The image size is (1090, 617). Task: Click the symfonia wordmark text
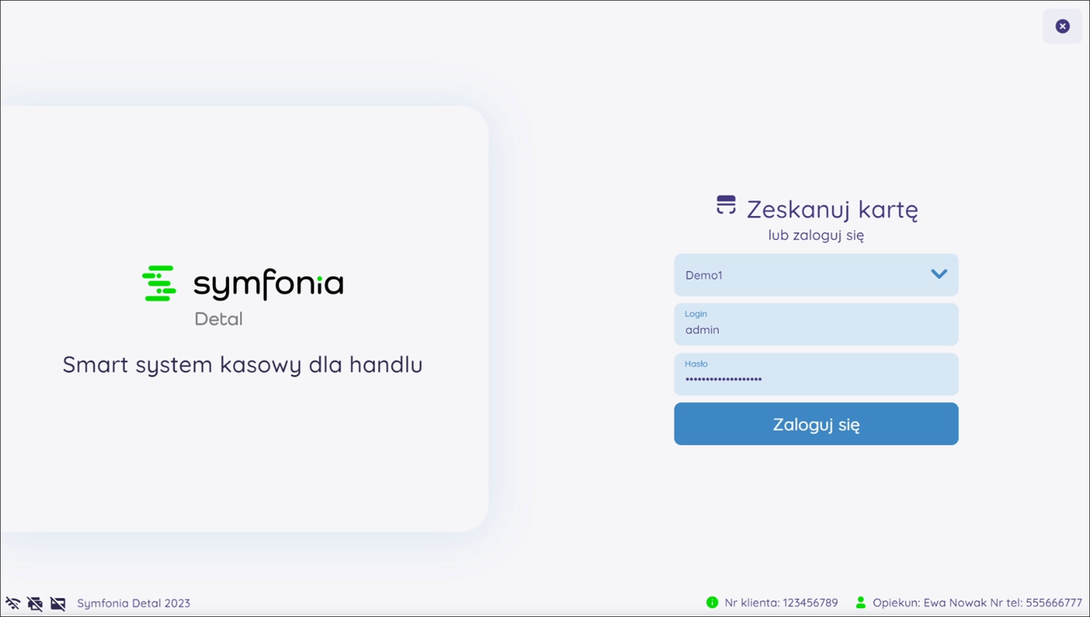pyautogui.click(x=268, y=284)
